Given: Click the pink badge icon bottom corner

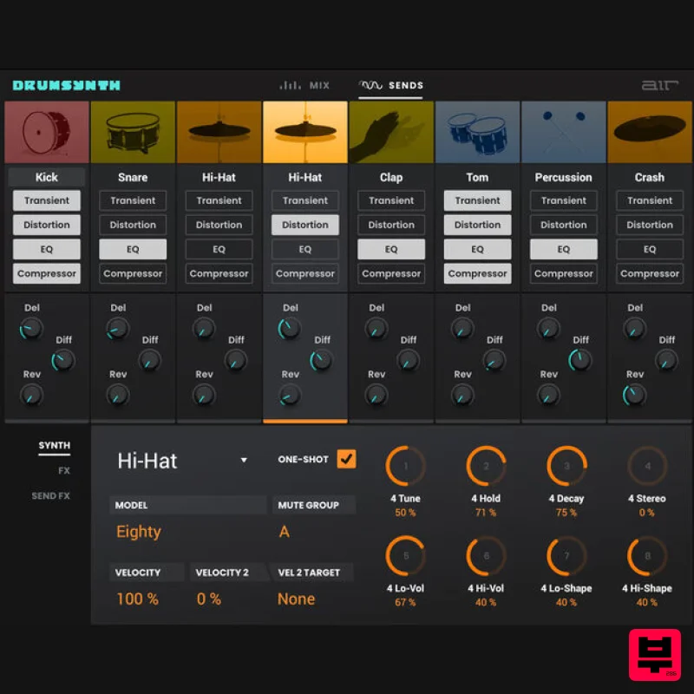Looking at the screenshot, I should click(655, 655).
